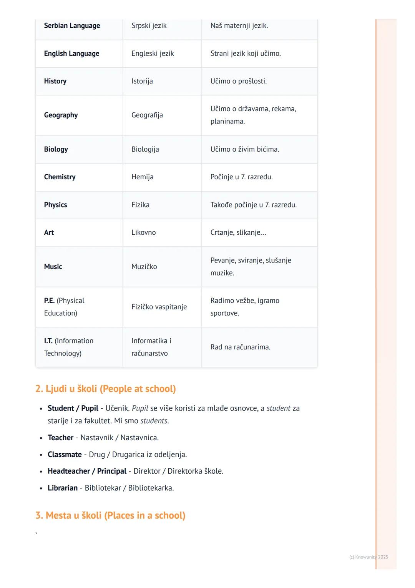
Task: Select the 'I.T. (Information Technology)' cell
Action: point(69,347)
